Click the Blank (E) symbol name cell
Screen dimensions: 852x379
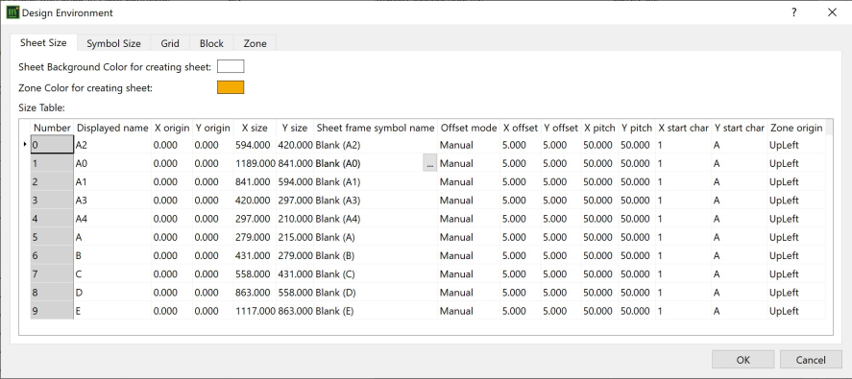click(376, 311)
